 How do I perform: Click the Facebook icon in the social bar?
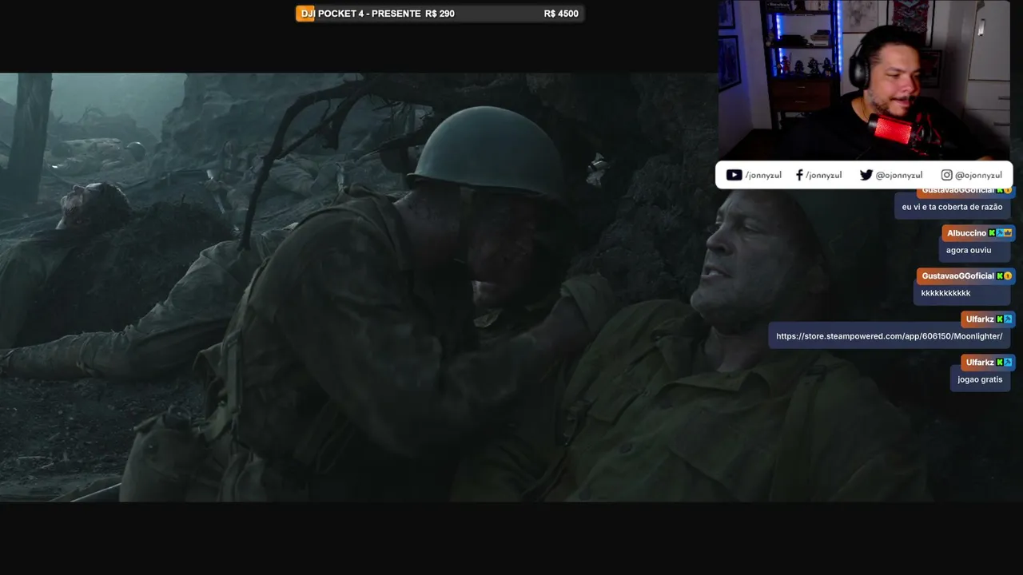pos(799,175)
